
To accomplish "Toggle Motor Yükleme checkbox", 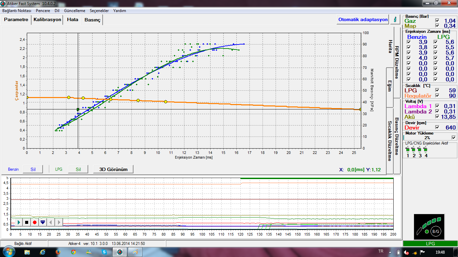I will [454, 137].
